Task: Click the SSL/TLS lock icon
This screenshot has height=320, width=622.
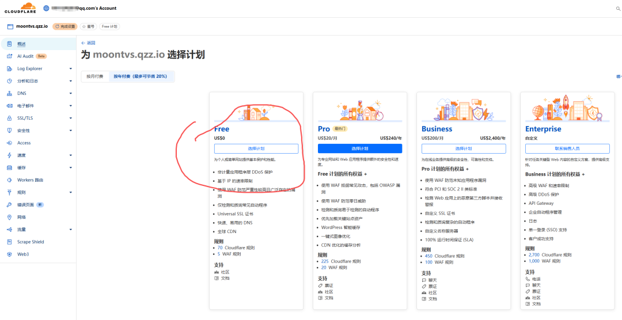Action: [x=9, y=118]
